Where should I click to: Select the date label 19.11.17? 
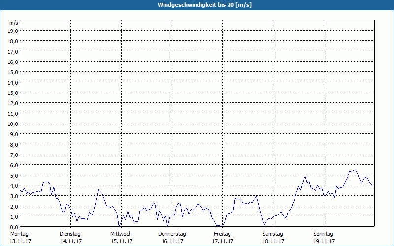coord(324,241)
